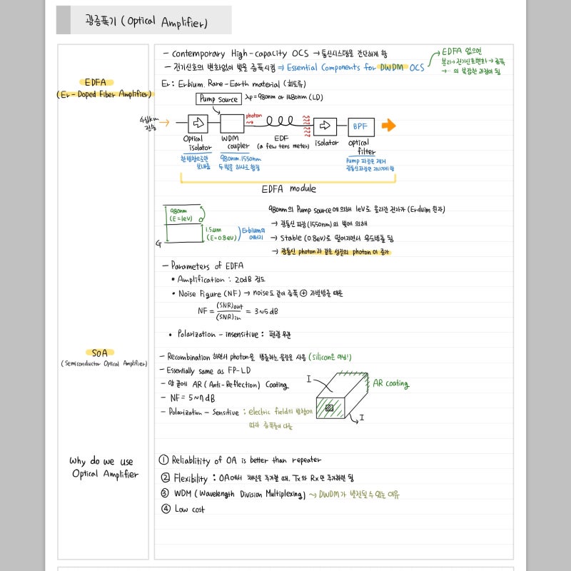Click the blue "BPF" box
Viewport: 571px width, 571px height.
[x=361, y=127]
